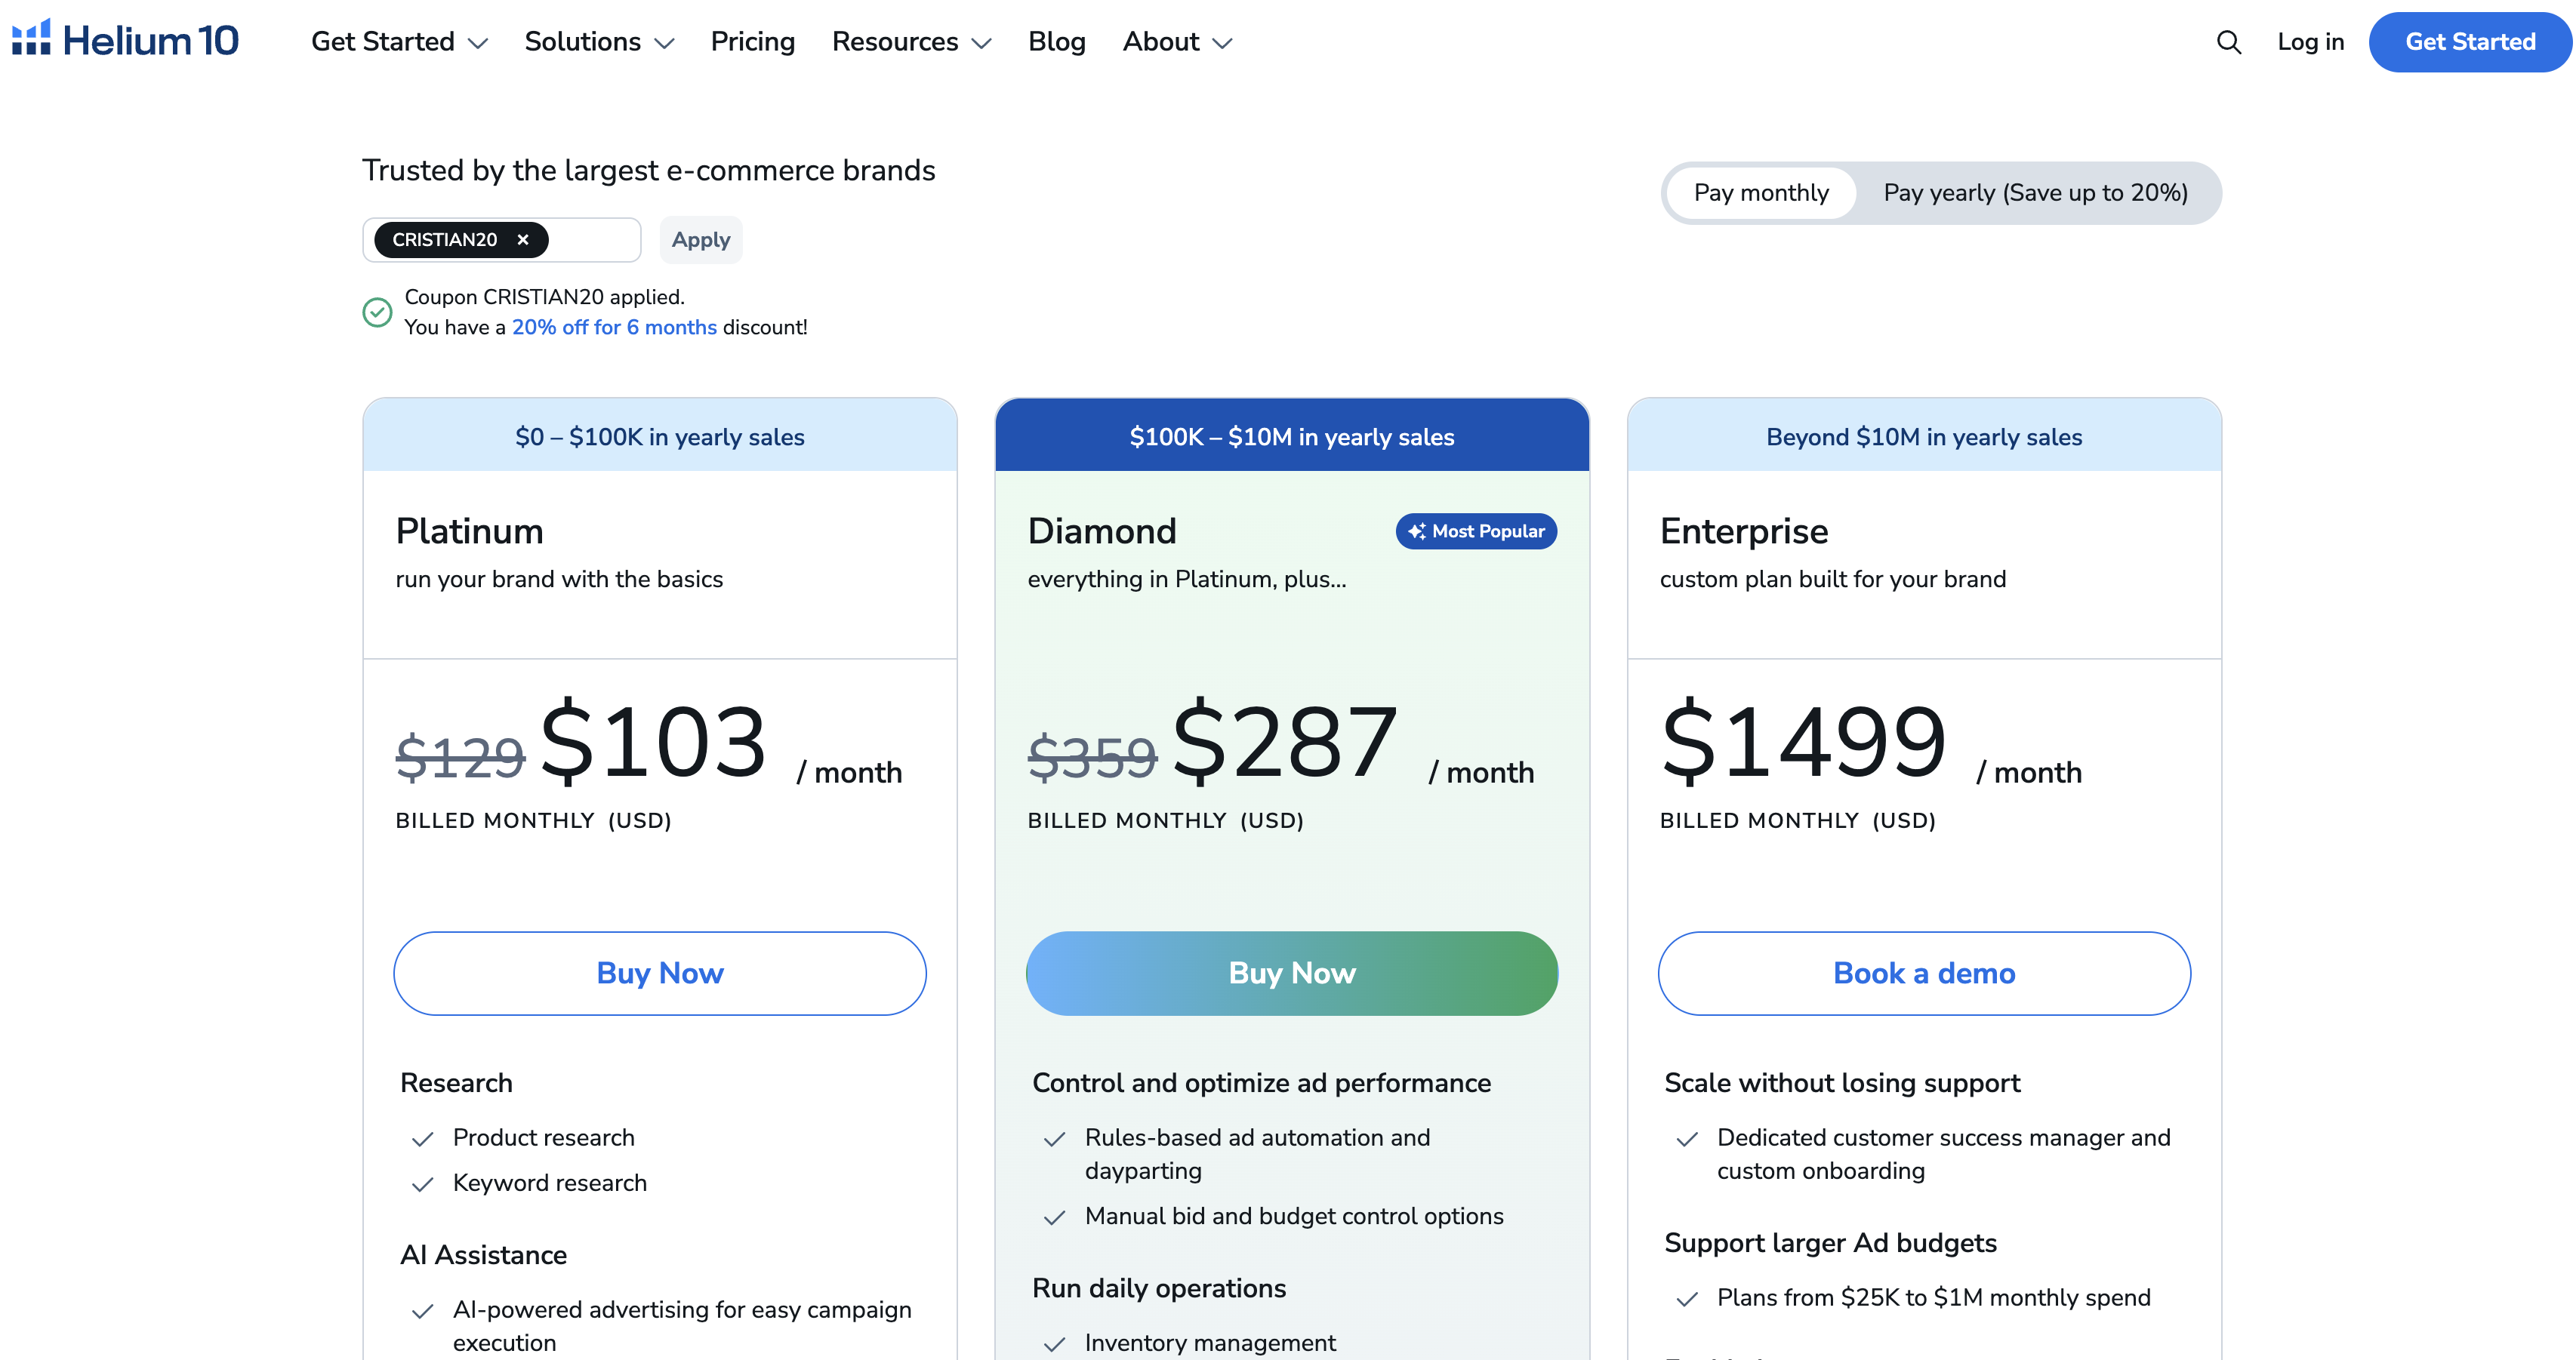This screenshot has height=1360, width=2576.
Task: Expand the About dropdown
Action: coord(1177,42)
